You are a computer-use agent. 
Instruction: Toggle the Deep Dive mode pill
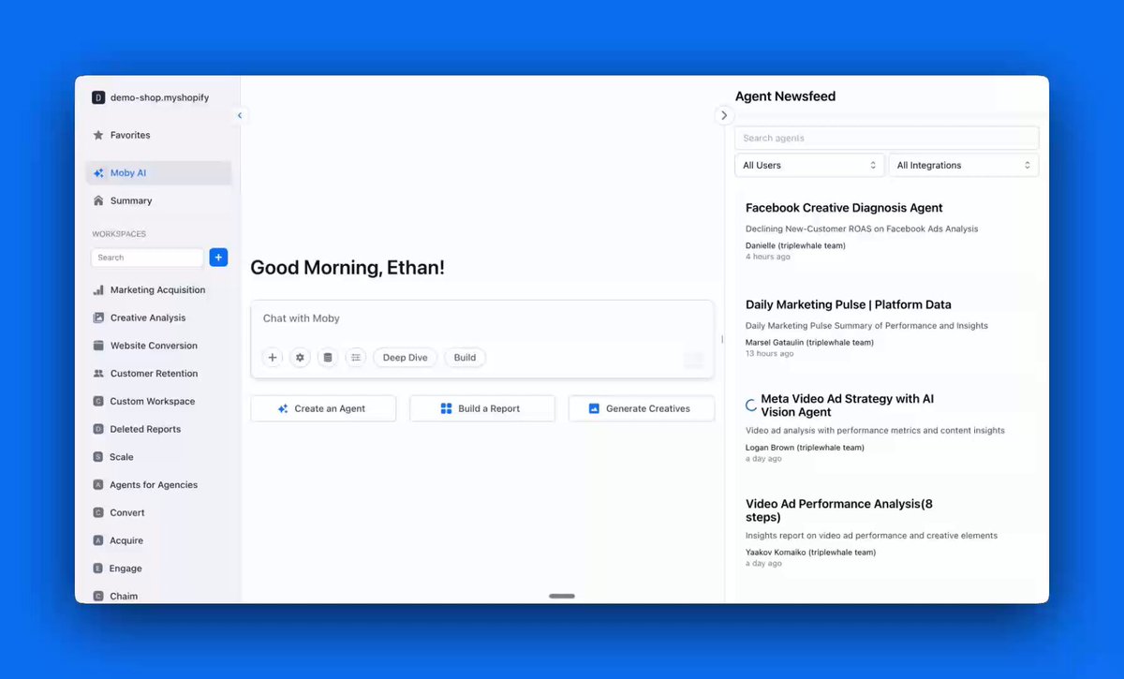(x=406, y=358)
